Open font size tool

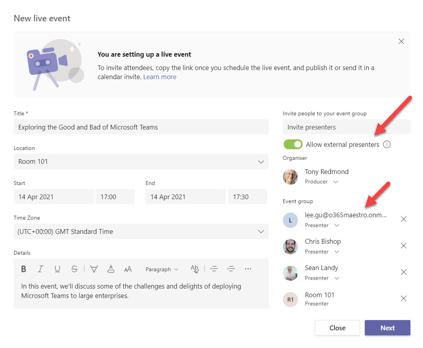pos(128,269)
